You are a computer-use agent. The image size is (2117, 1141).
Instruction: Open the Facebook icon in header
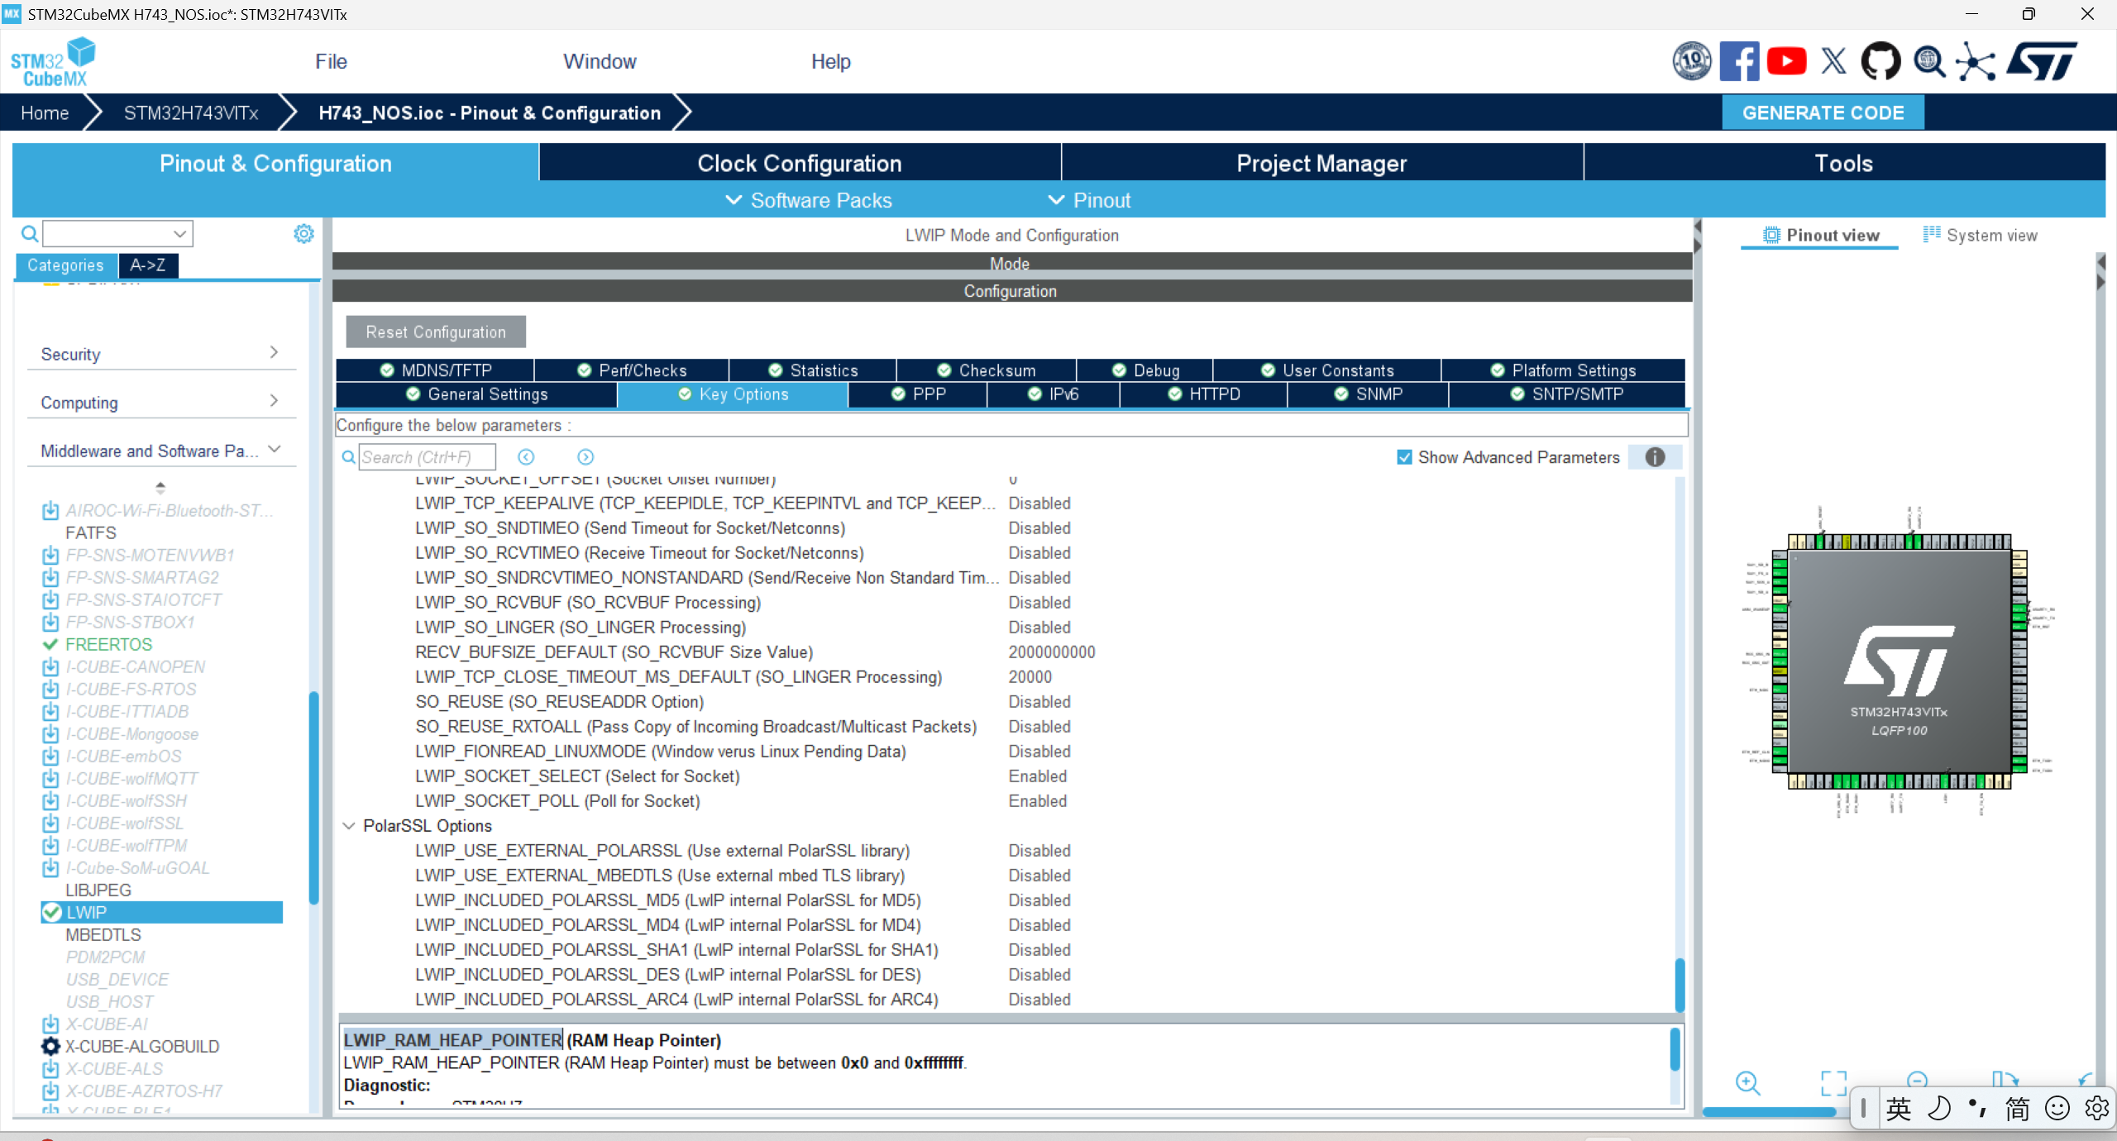(1739, 62)
